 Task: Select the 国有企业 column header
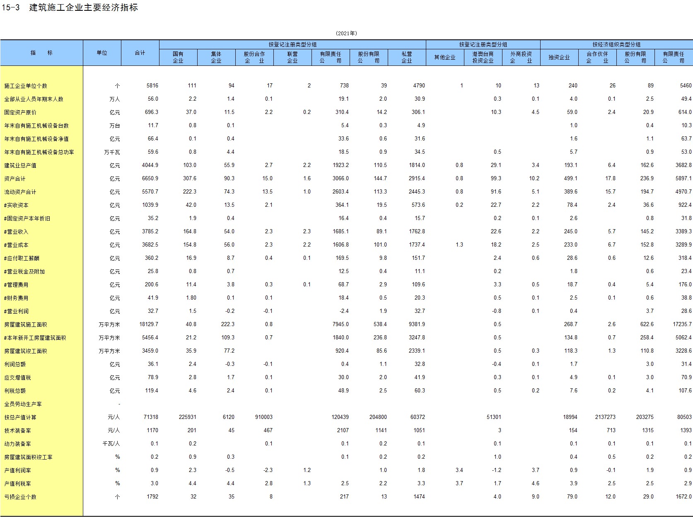tap(178, 57)
